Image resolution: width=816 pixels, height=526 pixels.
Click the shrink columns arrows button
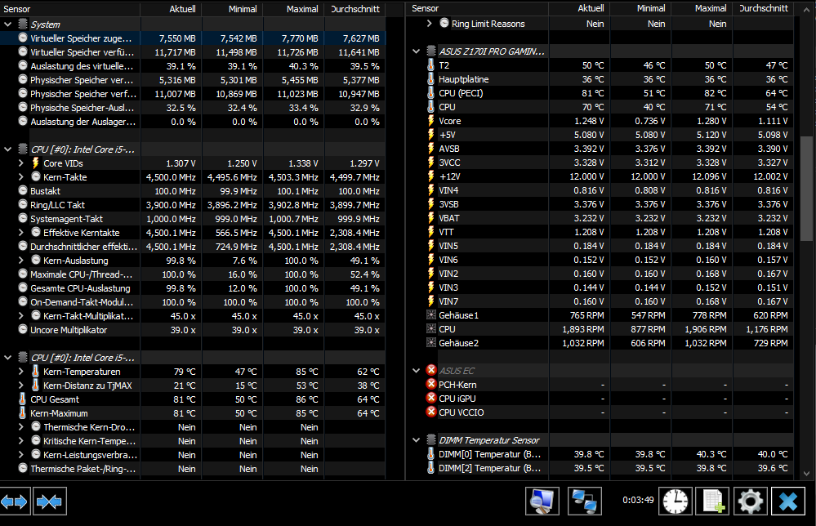pyautogui.click(x=50, y=501)
